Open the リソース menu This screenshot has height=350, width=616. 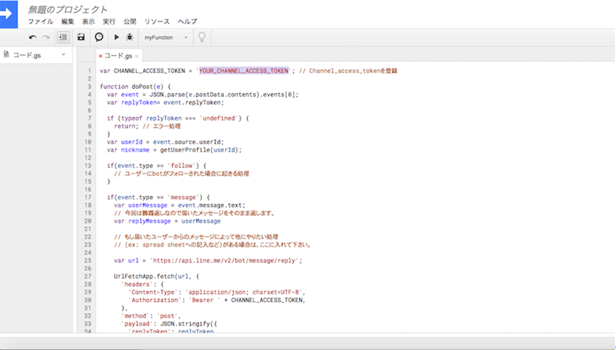pos(157,22)
